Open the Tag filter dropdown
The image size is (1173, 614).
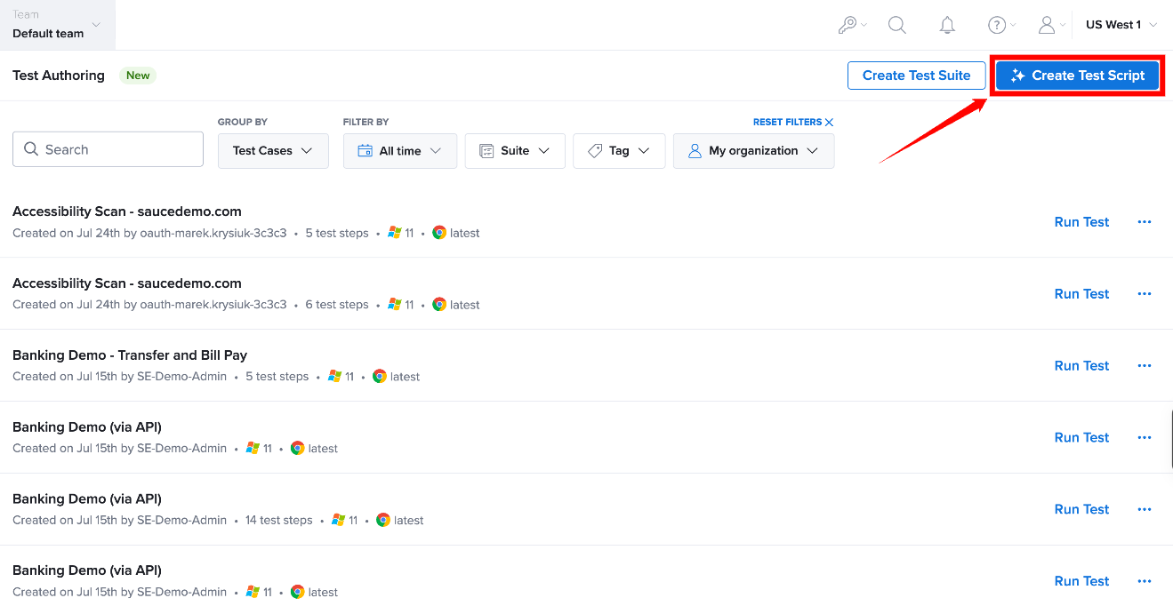pyautogui.click(x=619, y=151)
